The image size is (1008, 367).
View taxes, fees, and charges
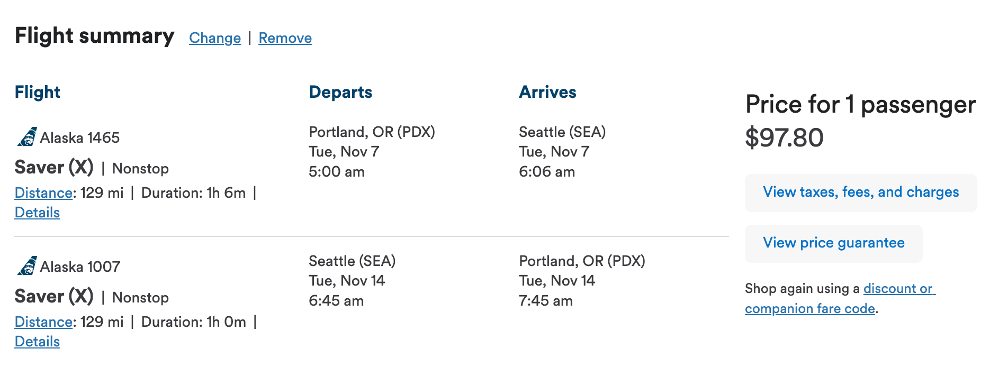[x=860, y=192]
